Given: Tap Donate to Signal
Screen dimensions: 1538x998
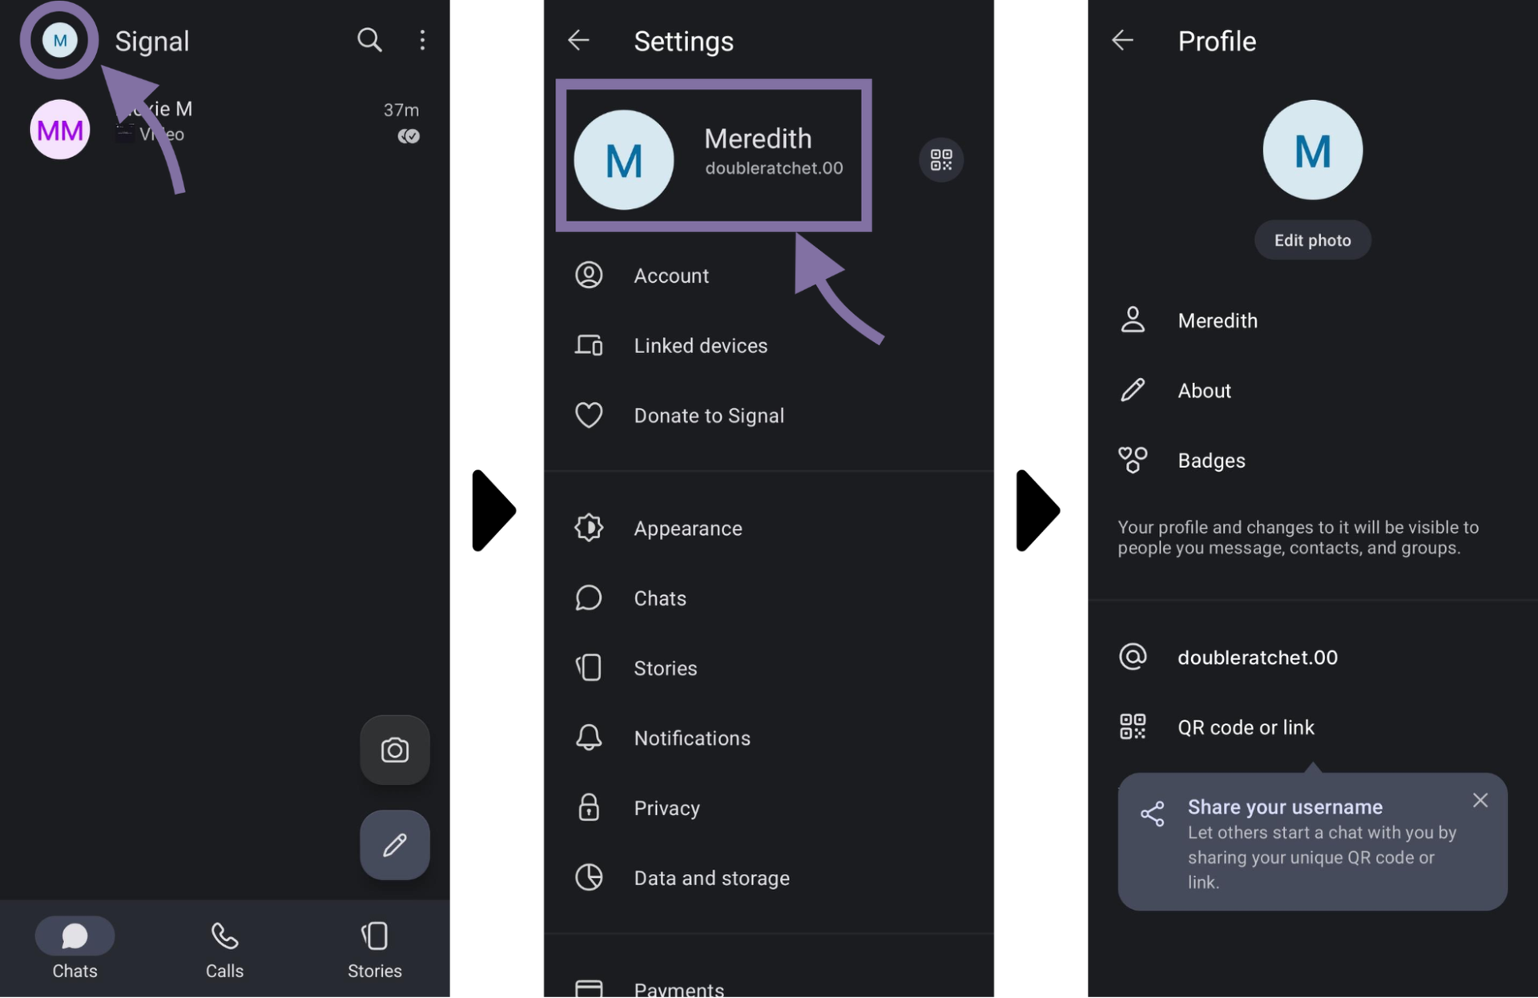Looking at the screenshot, I should click(x=769, y=415).
